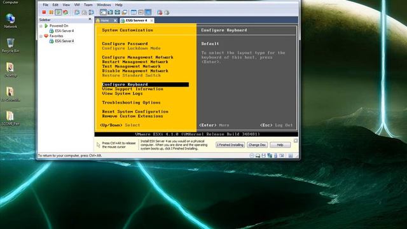Screen dimensions: 407x229
Task: Click the Unity mode toolbar icon
Action: [125, 12]
